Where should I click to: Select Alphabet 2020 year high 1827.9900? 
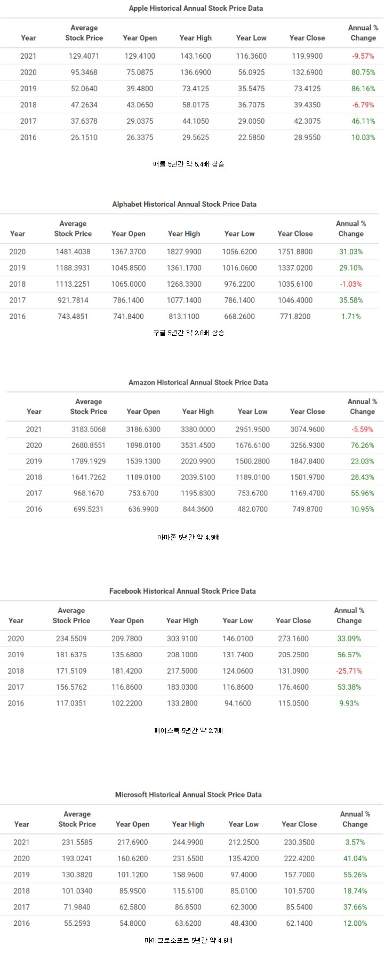[x=184, y=251]
